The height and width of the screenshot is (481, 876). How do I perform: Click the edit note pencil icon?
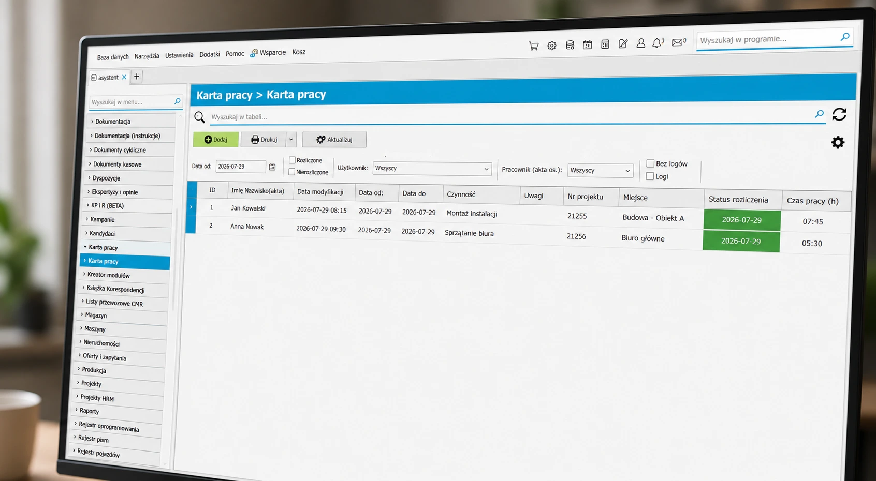coord(623,44)
